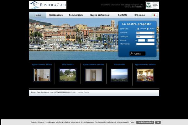Open the Commerciale menu item
This screenshot has height=125, width=188.
76,15
